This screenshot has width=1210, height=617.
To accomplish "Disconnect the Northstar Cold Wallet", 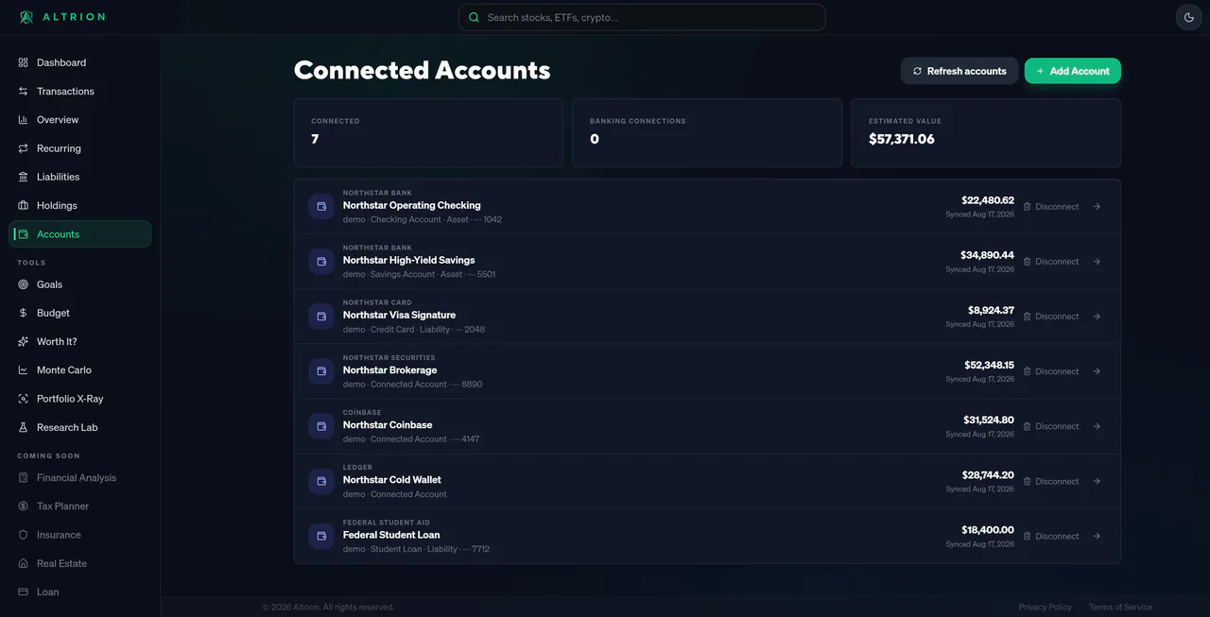I will click(x=1051, y=481).
